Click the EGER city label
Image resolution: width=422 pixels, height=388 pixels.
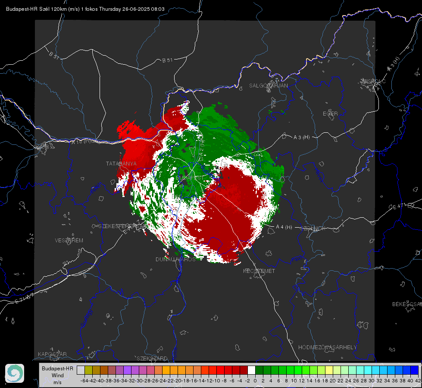click(x=330, y=114)
